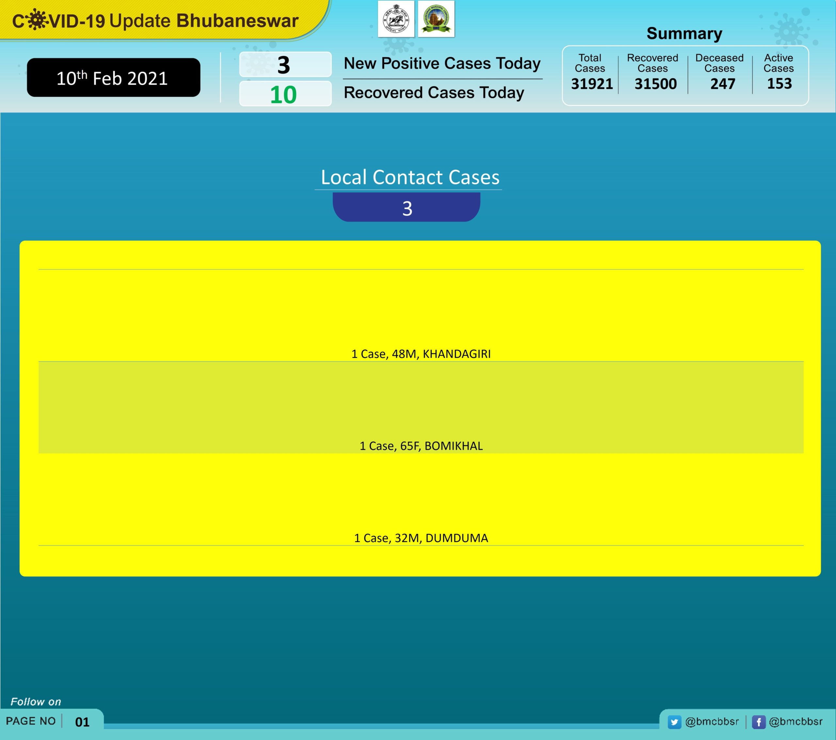Click the blue local contact count badge

pos(407,208)
